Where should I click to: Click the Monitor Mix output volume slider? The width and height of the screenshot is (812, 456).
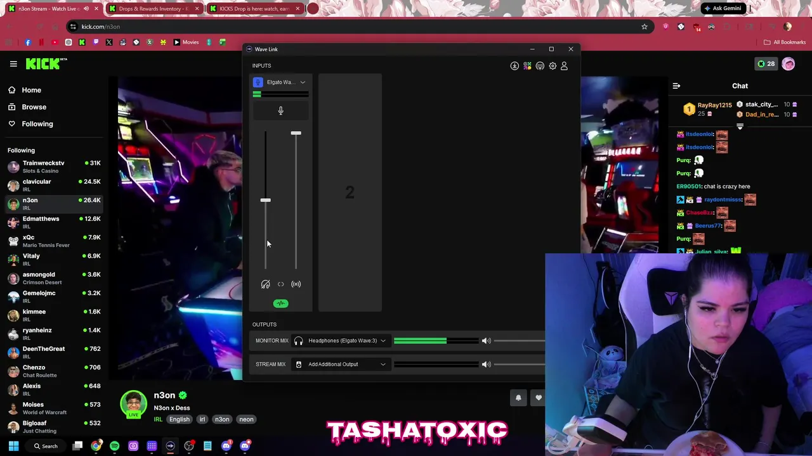click(519, 341)
